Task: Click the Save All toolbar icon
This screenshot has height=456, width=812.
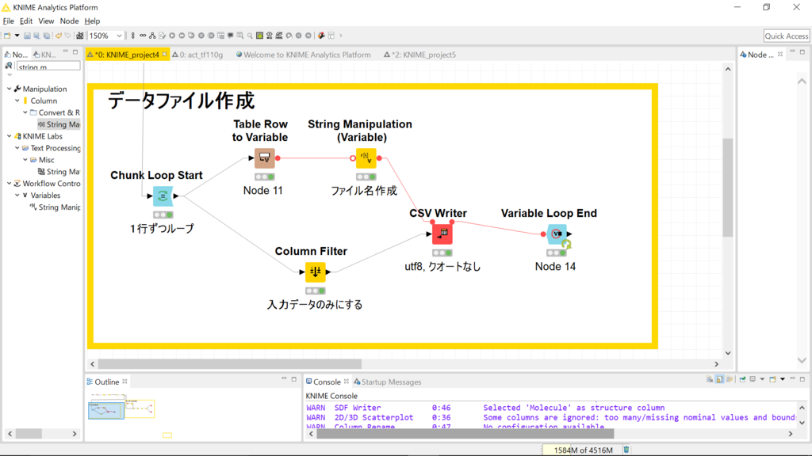Action: [x=47, y=36]
